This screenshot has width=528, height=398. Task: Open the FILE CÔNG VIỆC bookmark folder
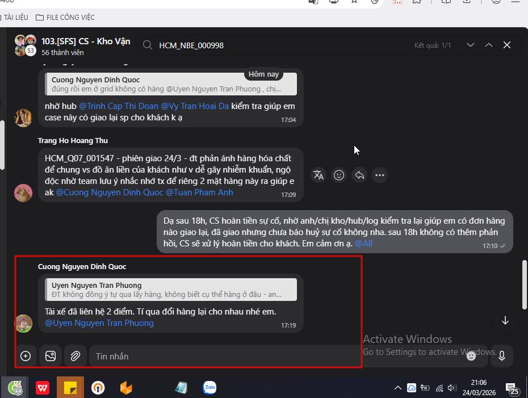pyautogui.click(x=65, y=17)
